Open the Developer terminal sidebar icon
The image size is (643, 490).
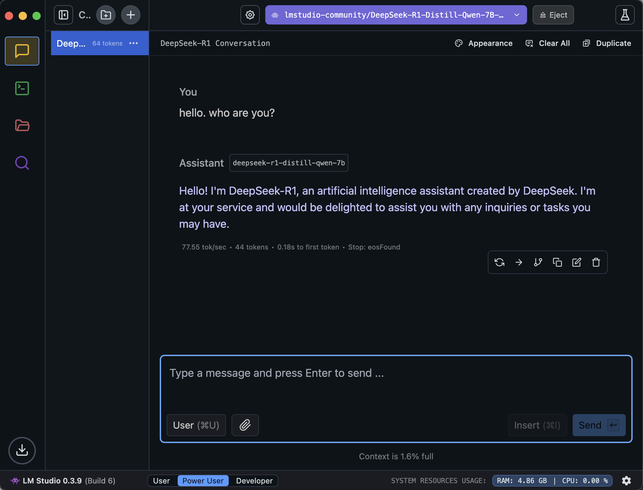pyautogui.click(x=22, y=88)
